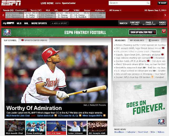
Task: Open Courtcast link
Action: [x=21, y=10]
